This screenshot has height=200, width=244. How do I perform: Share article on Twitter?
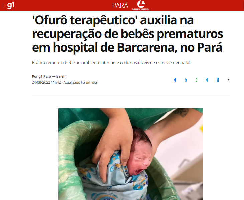(x=186, y=80)
